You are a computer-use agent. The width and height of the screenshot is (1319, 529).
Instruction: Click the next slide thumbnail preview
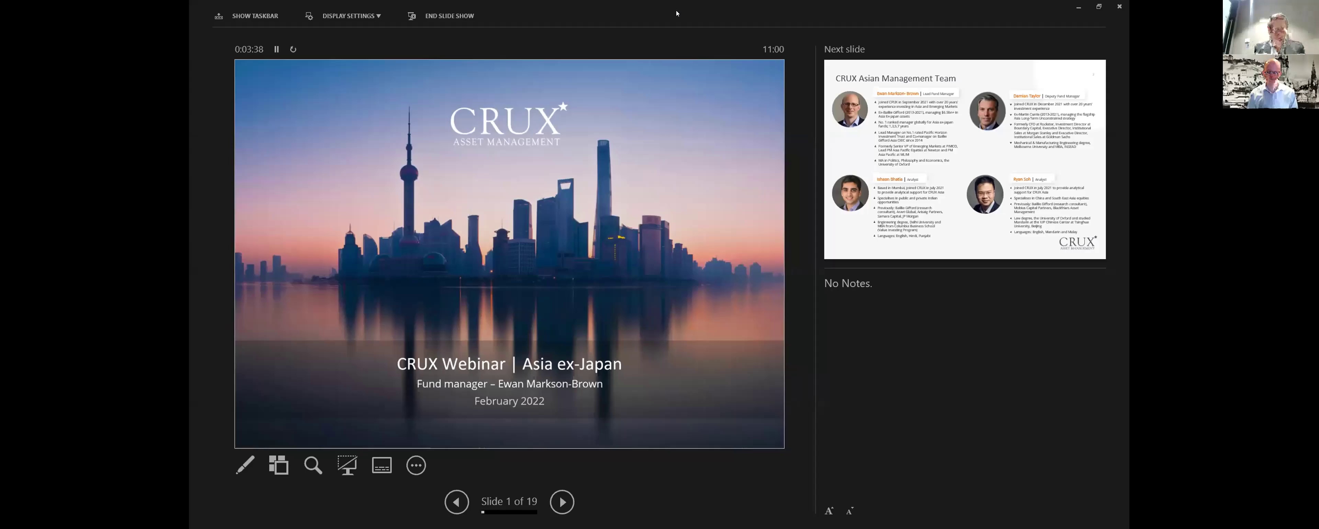(965, 159)
